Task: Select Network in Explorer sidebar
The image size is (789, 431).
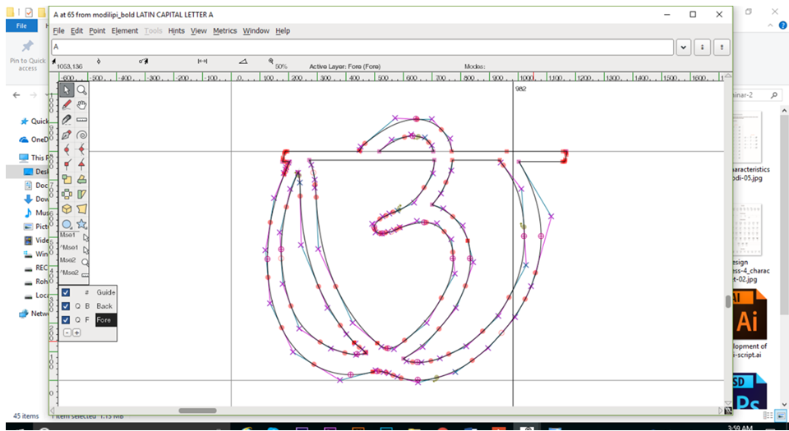Action: [35, 314]
